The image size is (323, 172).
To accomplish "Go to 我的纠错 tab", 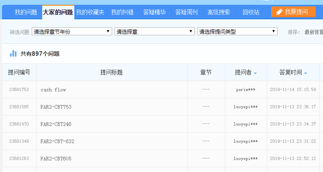I will tap(122, 12).
